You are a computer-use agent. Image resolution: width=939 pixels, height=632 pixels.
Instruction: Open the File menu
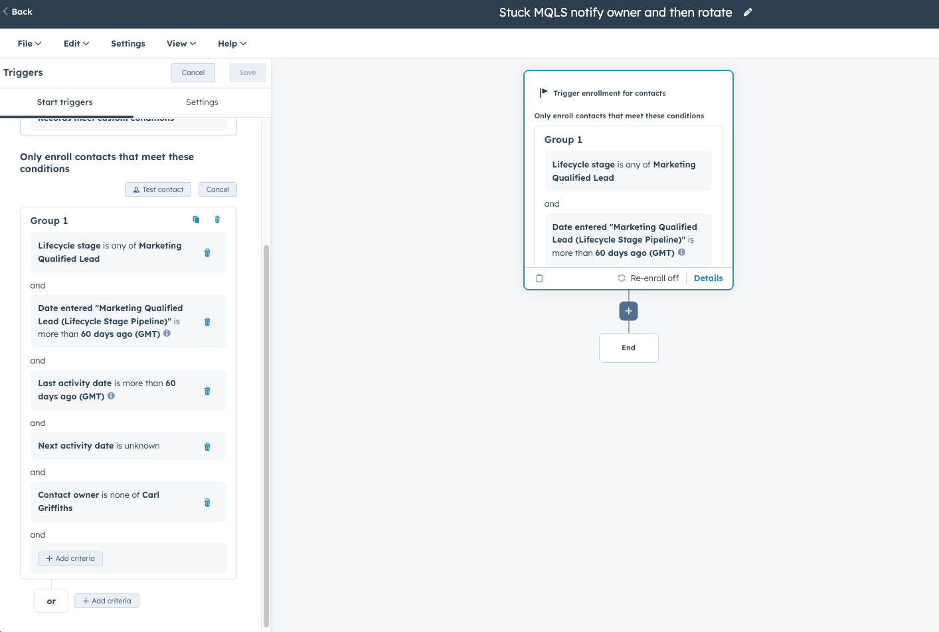point(29,44)
